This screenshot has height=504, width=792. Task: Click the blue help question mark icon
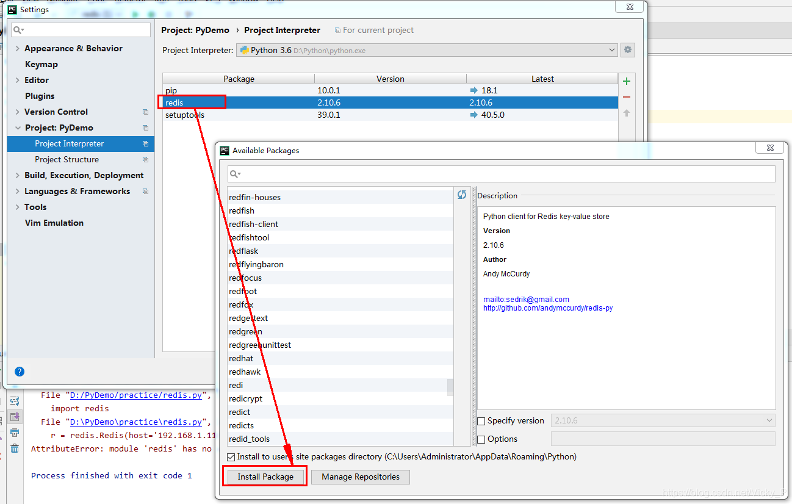[20, 372]
